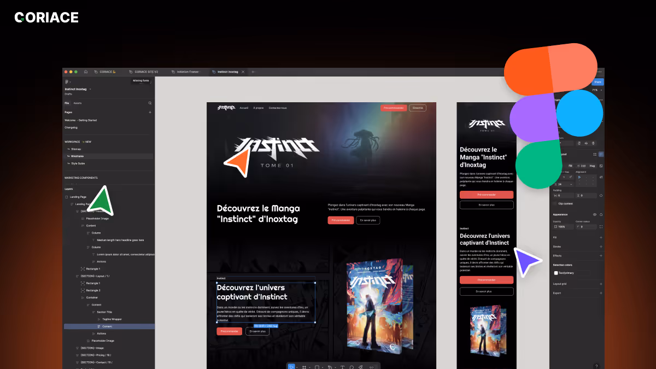Viewport: 656px width, 369px height.
Task: Add an effect with the Effects plus
Action: pyautogui.click(x=601, y=255)
